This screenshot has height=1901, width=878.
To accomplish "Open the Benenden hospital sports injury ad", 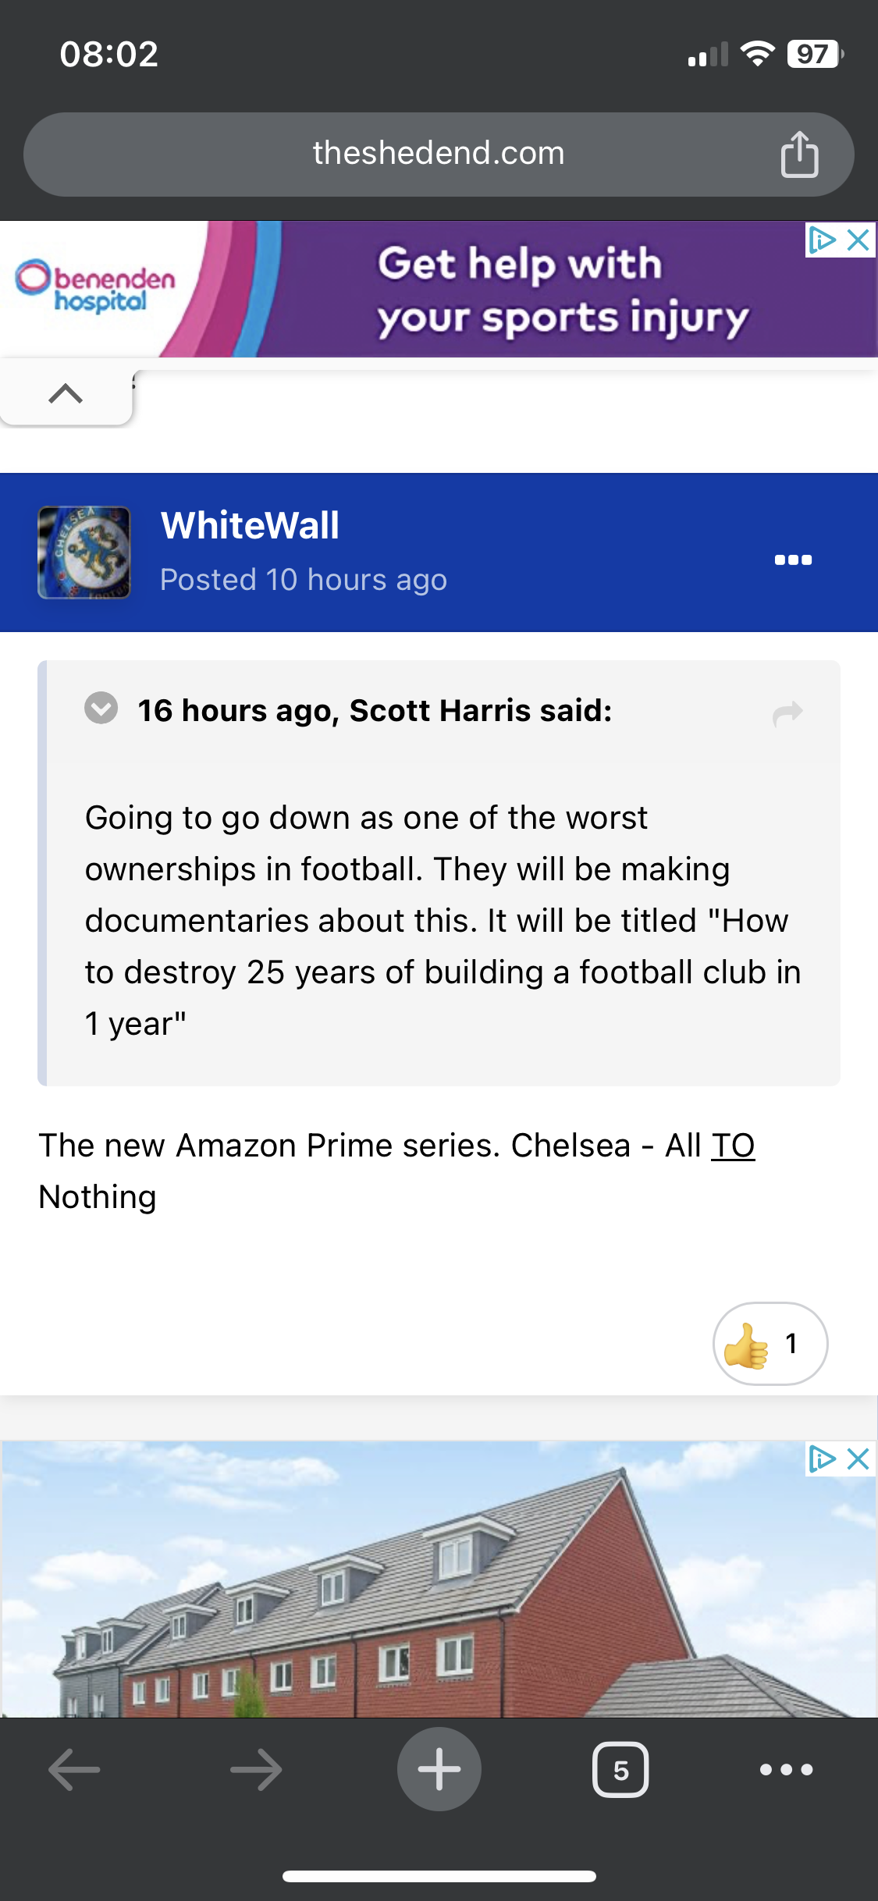I will [439, 290].
